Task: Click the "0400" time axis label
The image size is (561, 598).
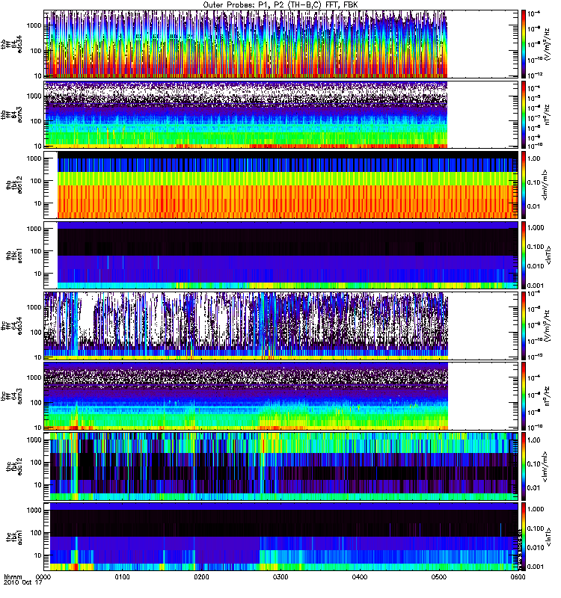Action: (x=360, y=577)
